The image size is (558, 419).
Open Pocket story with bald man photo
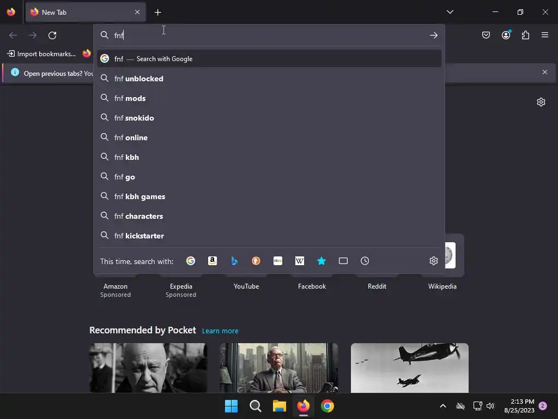(148, 368)
